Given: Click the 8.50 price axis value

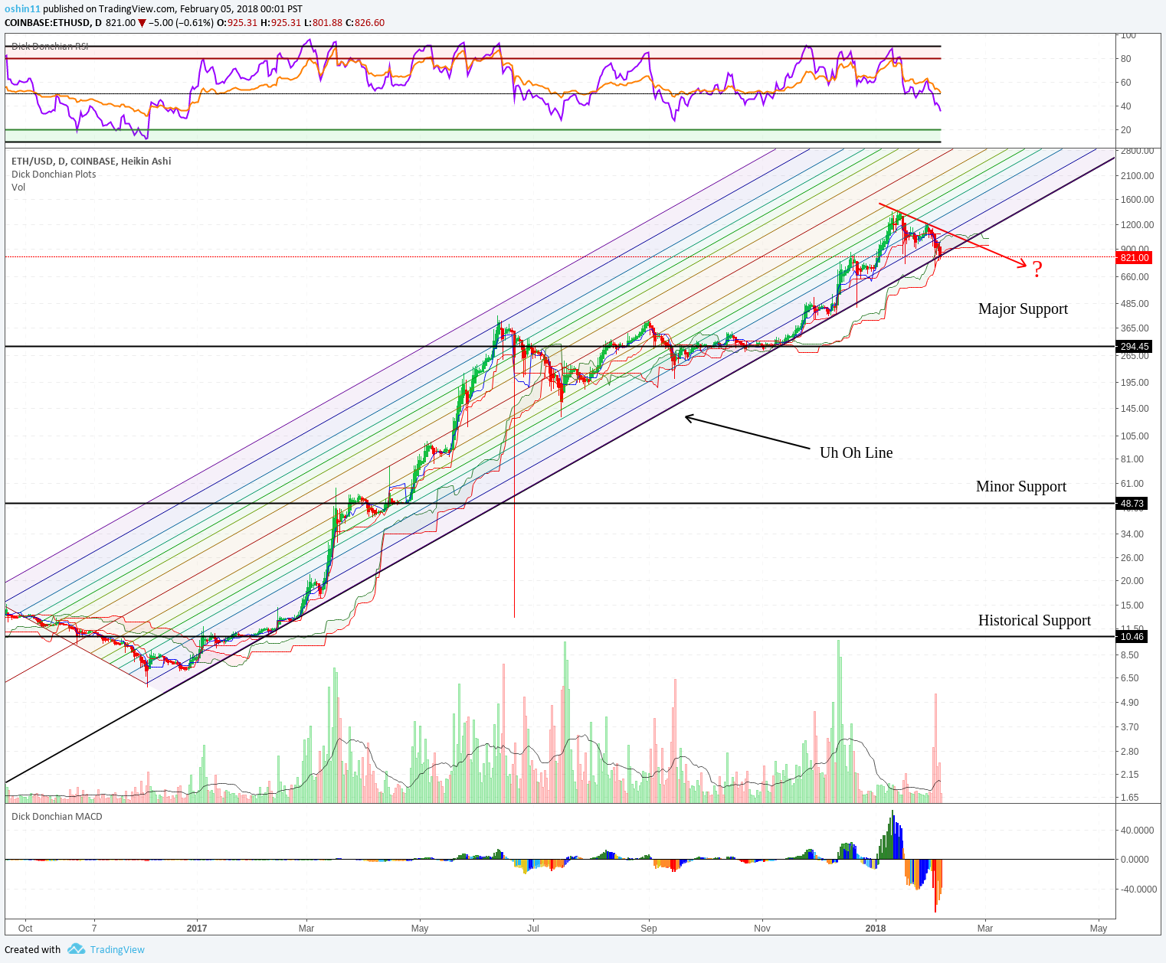Looking at the screenshot, I should pos(1130,655).
